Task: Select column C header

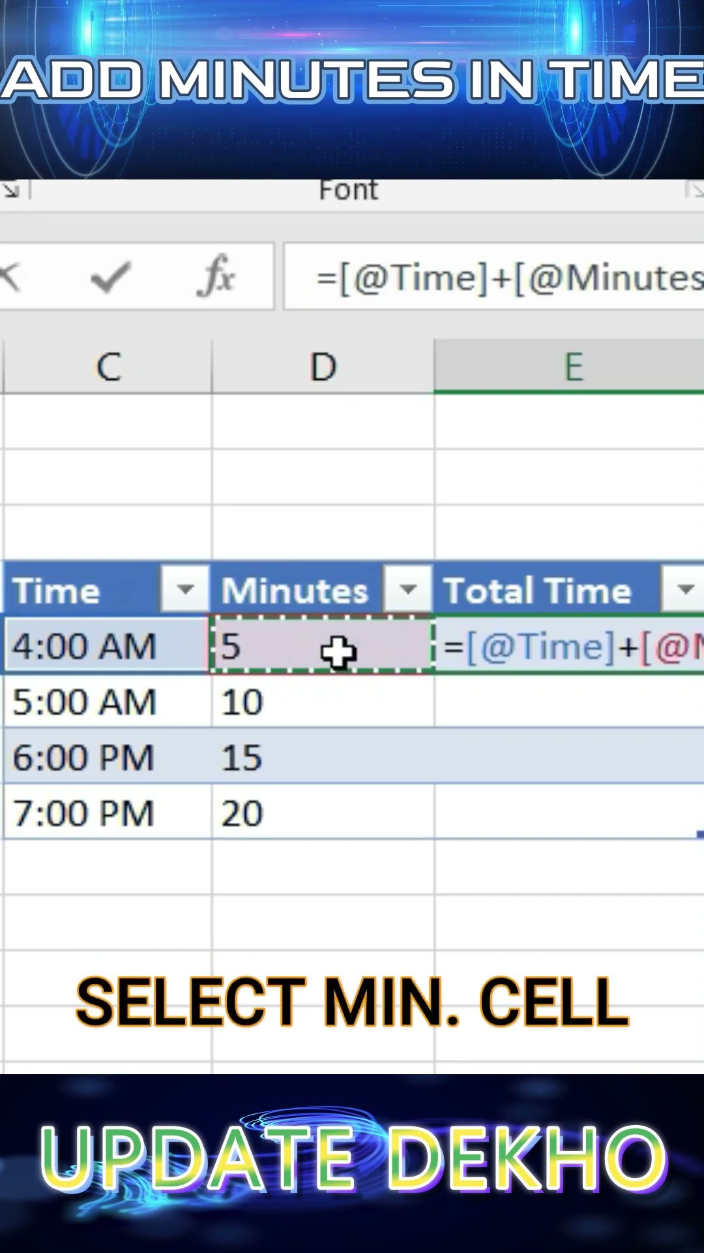Action: tap(108, 367)
